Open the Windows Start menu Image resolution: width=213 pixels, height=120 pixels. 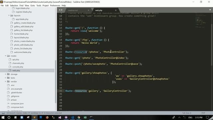[3, 117]
